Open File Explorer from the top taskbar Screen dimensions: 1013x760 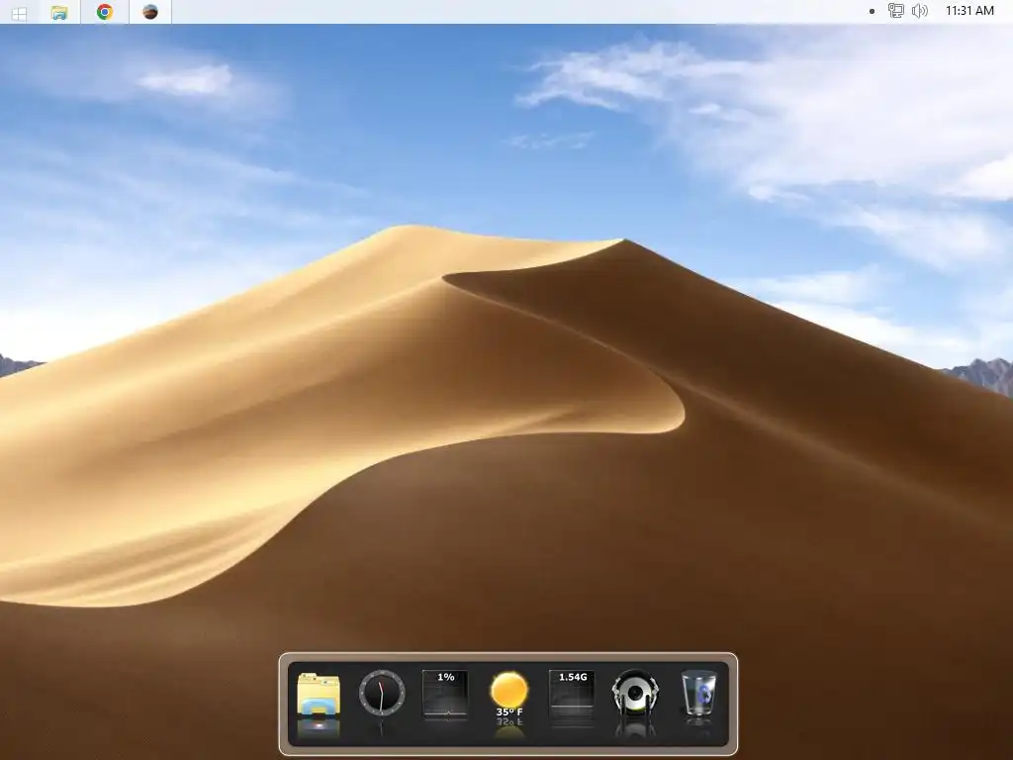(58, 12)
